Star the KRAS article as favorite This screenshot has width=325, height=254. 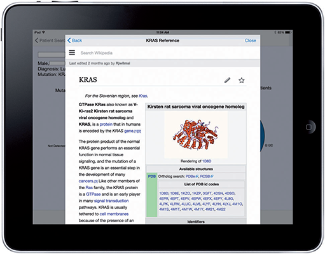[x=242, y=80]
